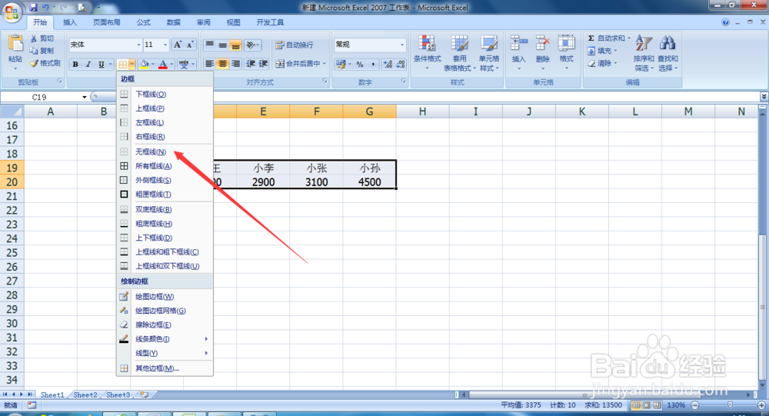The width and height of the screenshot is (769, 416).
Task: Click the orientation text-angle icon
Action: click(x=251, y=45)
